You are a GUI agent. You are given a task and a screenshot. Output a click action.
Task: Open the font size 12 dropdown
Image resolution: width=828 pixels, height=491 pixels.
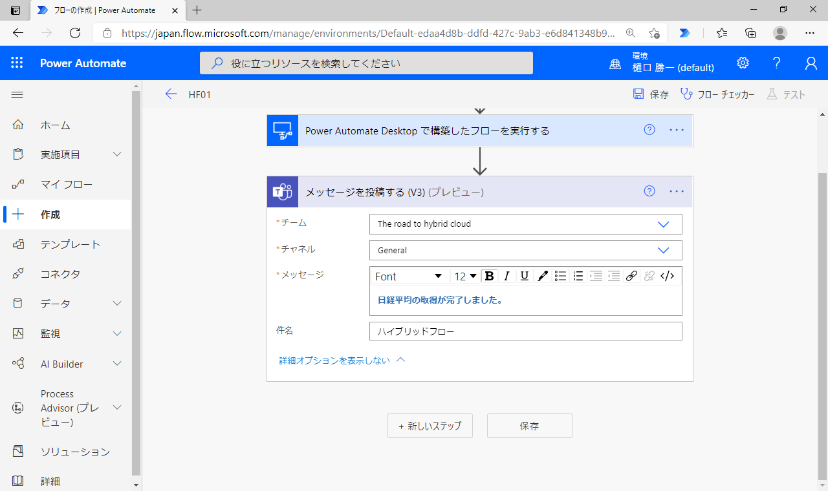click(465, 276)
